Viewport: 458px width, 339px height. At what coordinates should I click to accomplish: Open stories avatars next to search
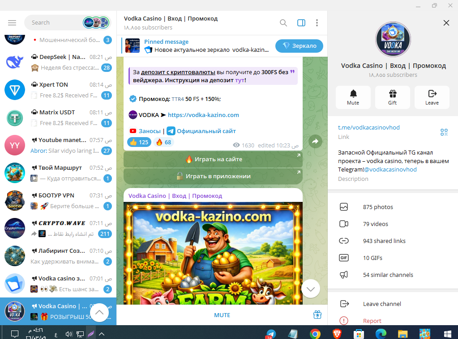coord(96,23)
